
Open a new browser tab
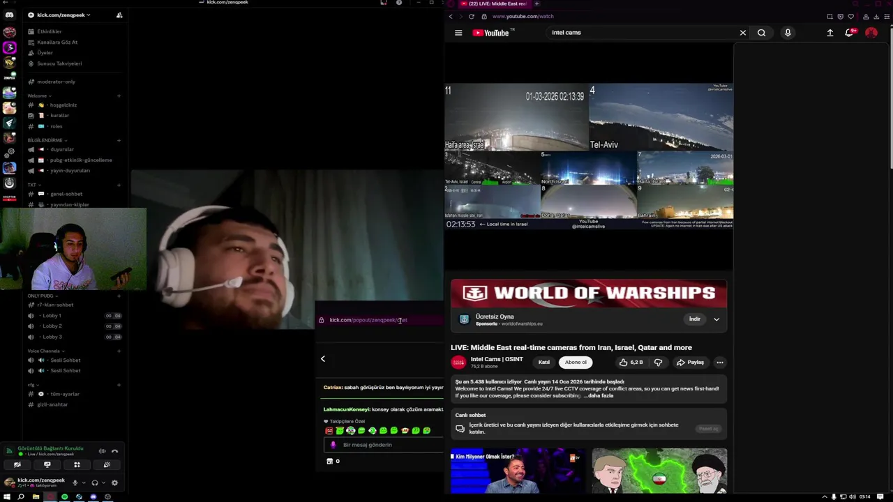tap(536, 3)
